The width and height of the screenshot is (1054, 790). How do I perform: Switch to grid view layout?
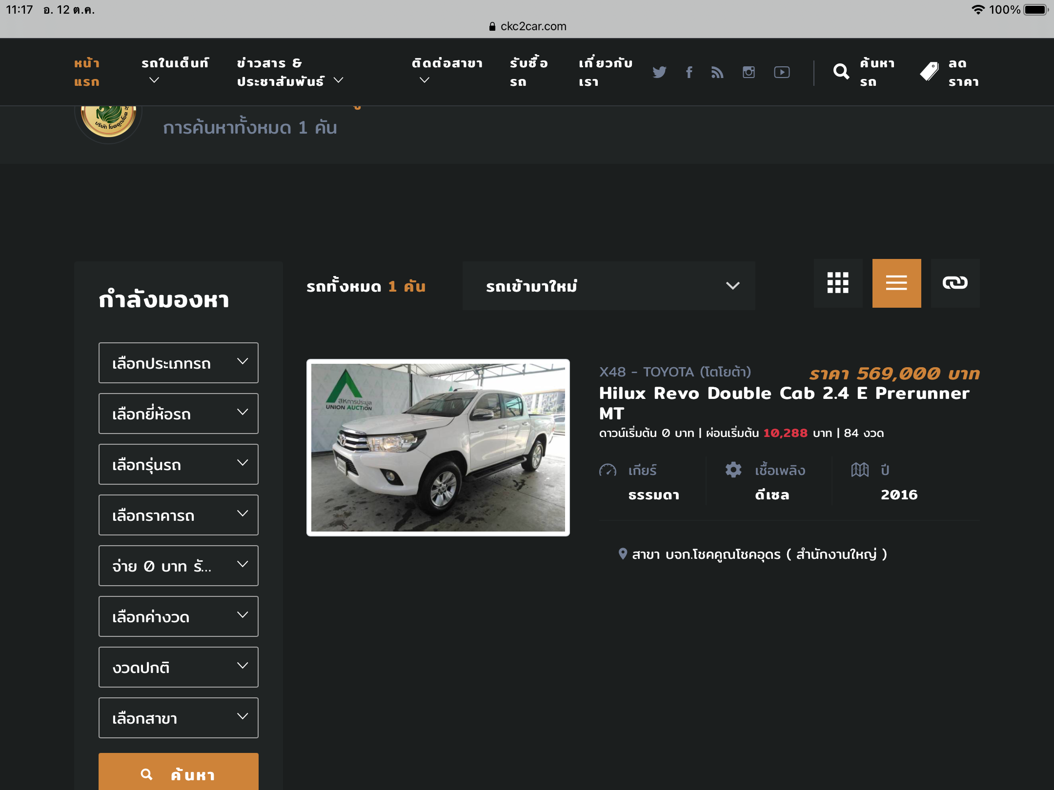(x=838, y=283)
